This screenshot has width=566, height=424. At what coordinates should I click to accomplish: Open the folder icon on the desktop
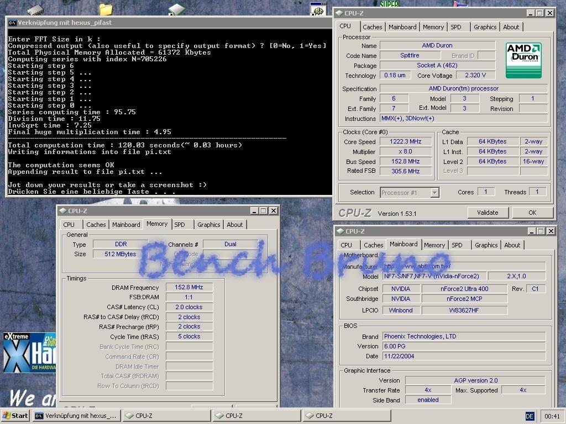coord(106,9)
